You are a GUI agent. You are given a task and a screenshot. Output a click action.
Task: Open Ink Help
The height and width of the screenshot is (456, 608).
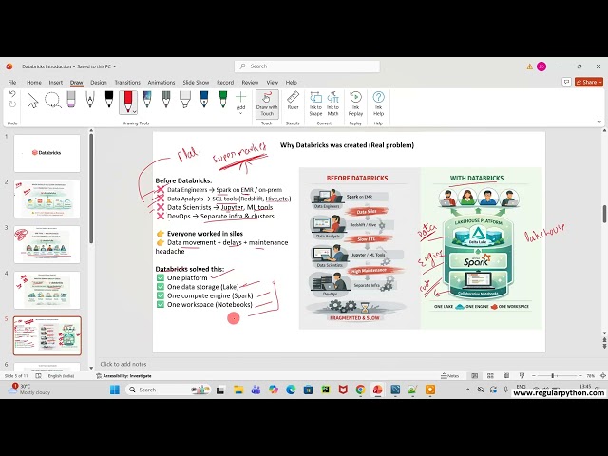click(378, 104)
